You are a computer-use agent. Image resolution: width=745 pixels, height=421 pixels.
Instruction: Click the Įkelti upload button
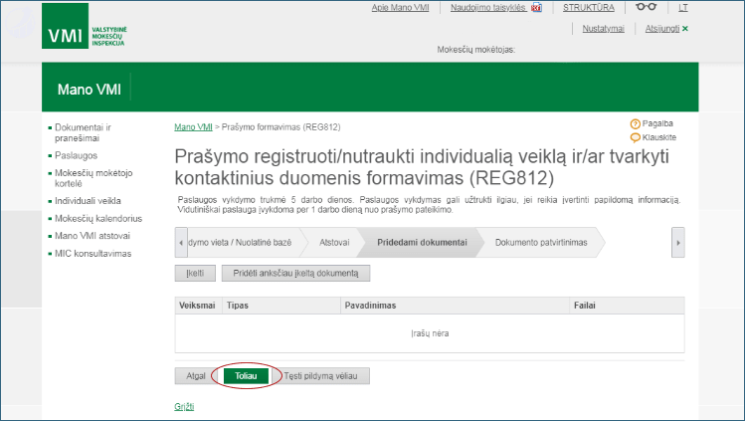195,274
